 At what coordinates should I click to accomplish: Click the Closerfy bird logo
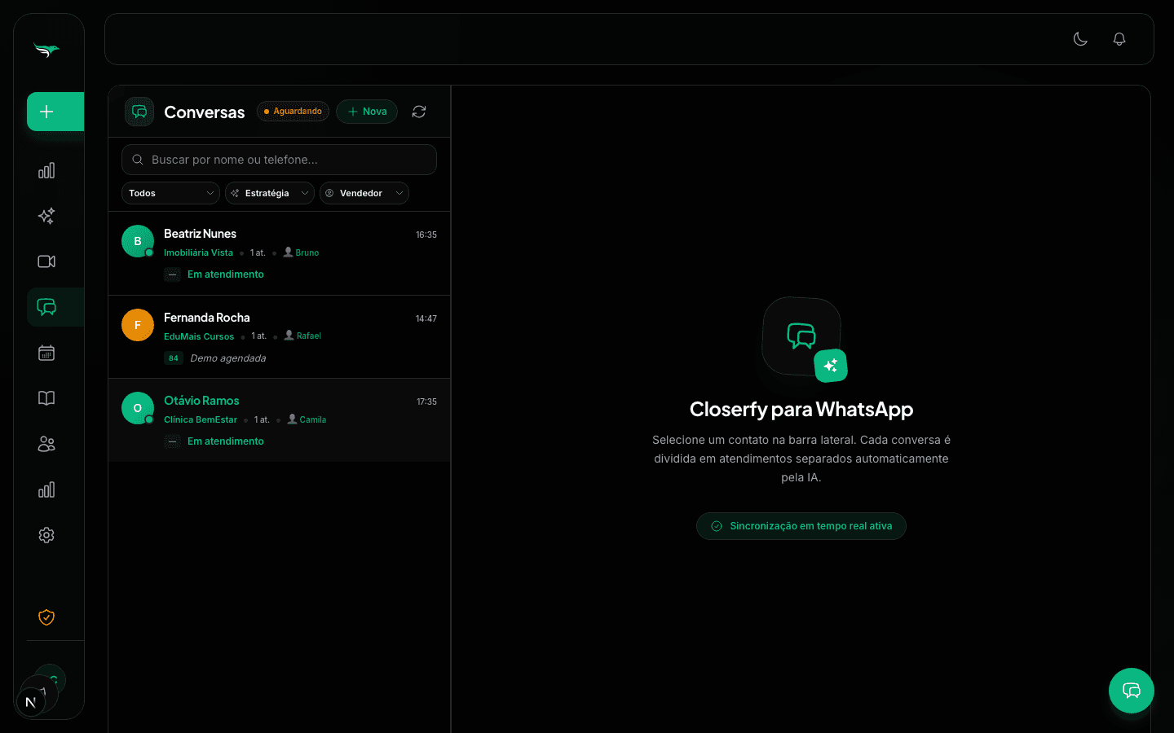(46, 50)
